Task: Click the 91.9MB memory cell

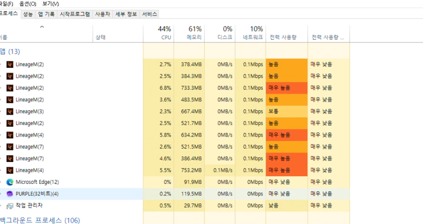Action: [x=189, y=182]
